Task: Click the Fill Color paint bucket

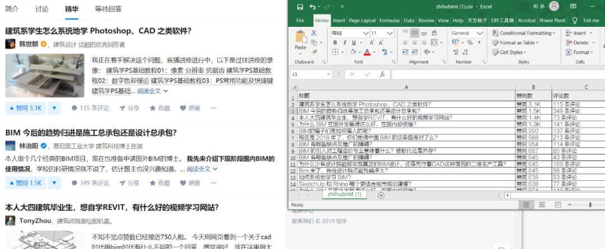Action: point(353,52)
